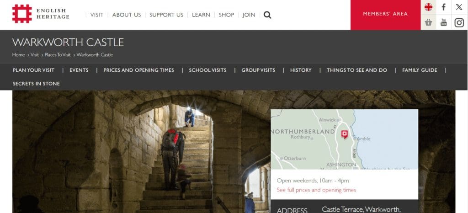Click the Rothbury label on map
Screen dimensions: 468x213
[301, 137]
